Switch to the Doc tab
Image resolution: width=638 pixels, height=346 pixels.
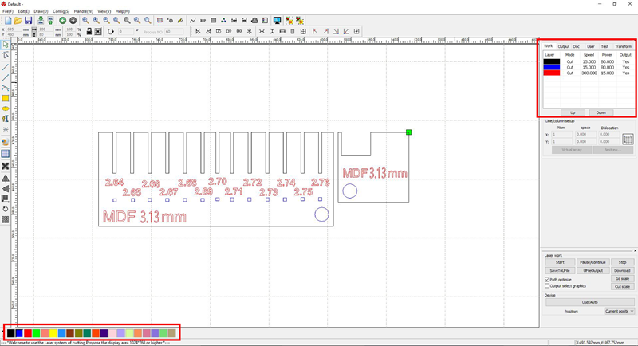[577, 46]
